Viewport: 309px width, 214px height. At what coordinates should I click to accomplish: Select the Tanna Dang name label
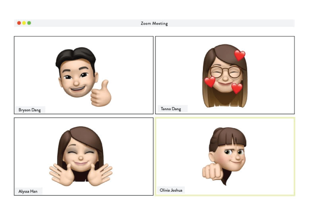[171, 109]
